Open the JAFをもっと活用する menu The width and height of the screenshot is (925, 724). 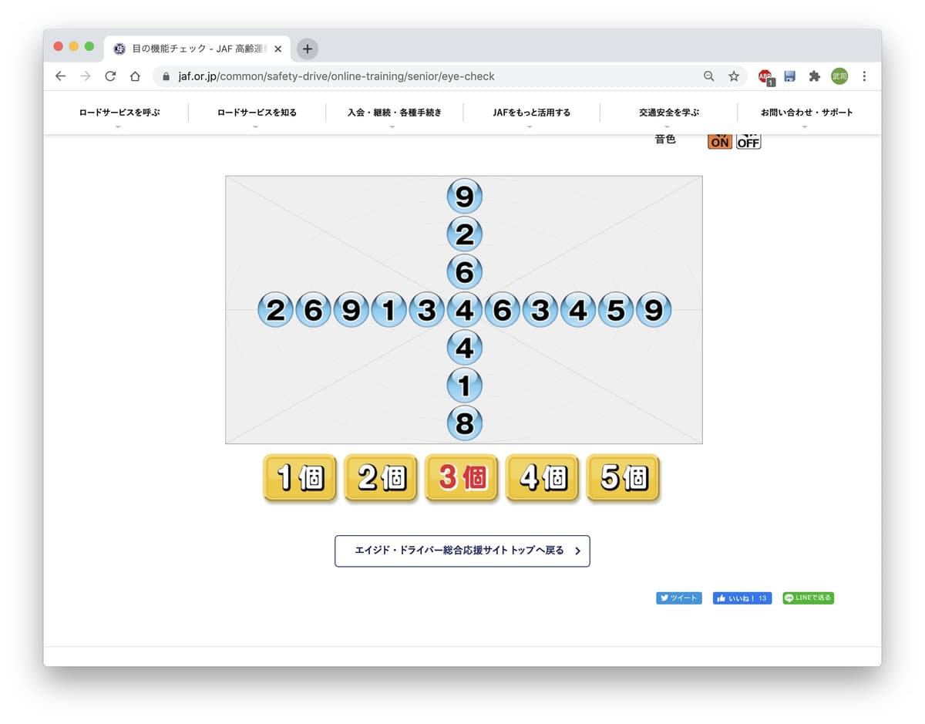click(x=532, y=112)
